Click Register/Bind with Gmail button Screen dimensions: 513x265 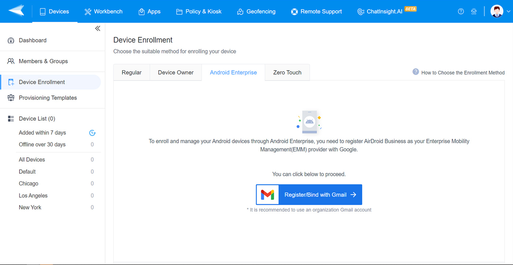tap(309, 195)
